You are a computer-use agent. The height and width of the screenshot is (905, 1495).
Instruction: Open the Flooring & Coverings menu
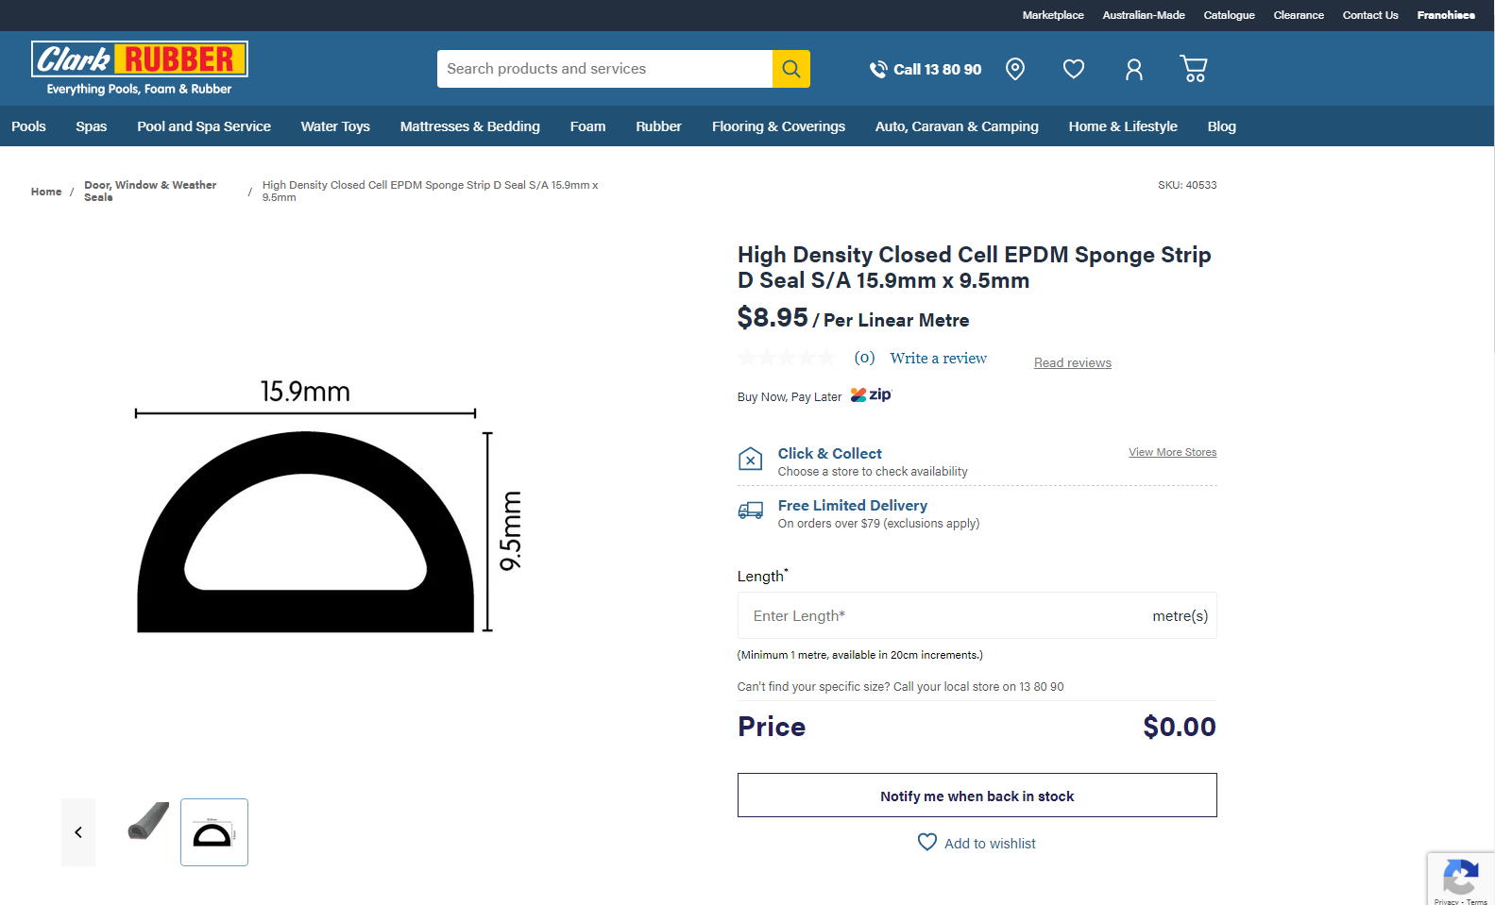tap(778, 126)
